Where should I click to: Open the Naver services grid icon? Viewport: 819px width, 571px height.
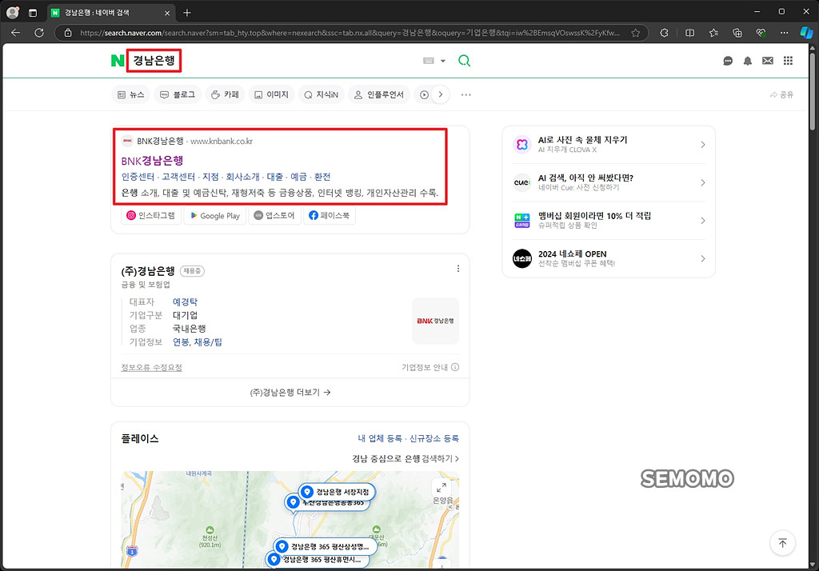788,61
